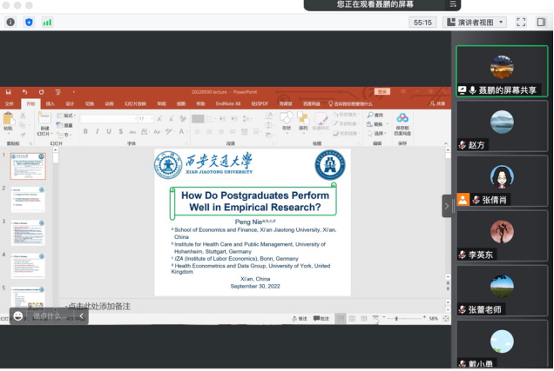Collapse the chat bar chevron

pyautogui.click(x=83, y=316)
